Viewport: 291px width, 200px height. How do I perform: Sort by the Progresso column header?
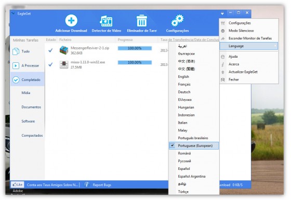(x=125, y=39)
